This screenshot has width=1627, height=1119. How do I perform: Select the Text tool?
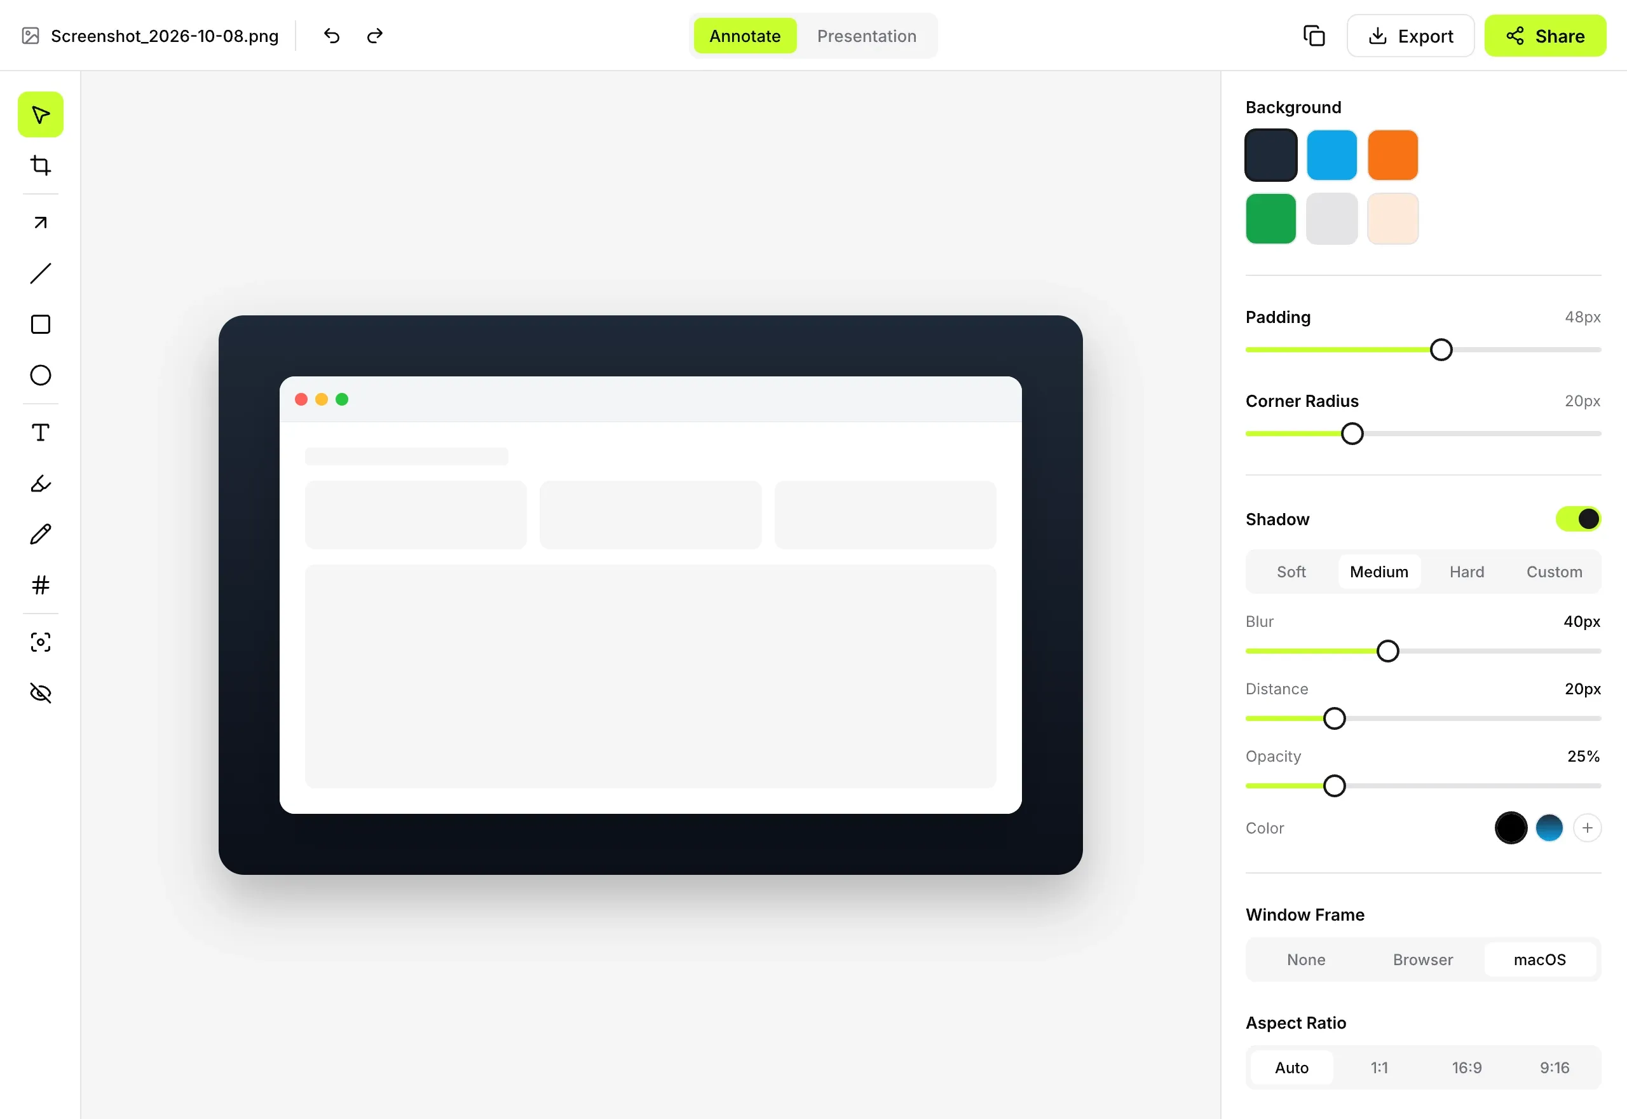(41, 432)
